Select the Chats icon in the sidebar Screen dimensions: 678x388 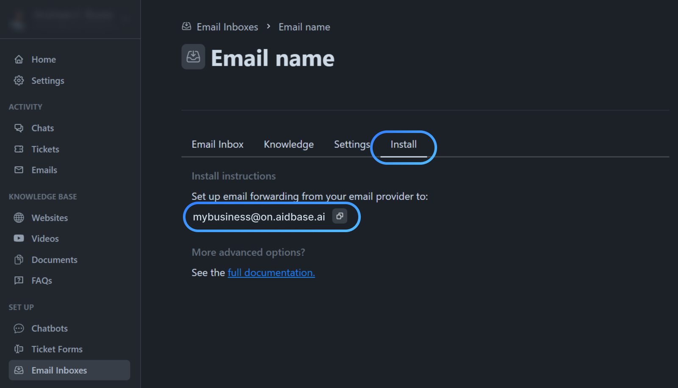(x=19, y=127)
